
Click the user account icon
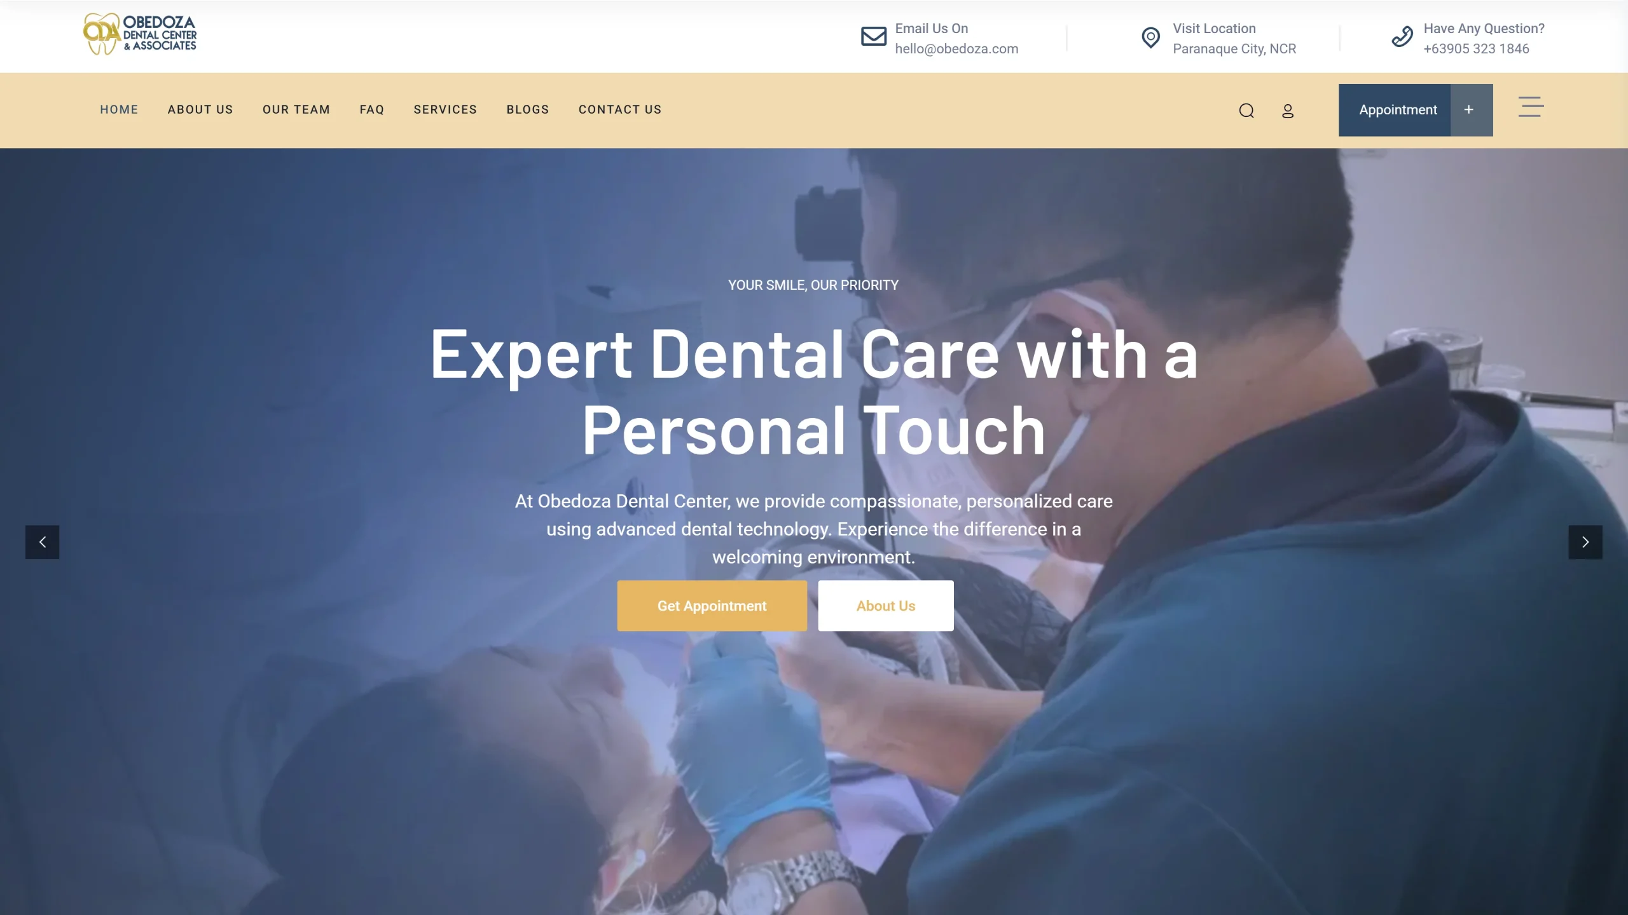1287,109
